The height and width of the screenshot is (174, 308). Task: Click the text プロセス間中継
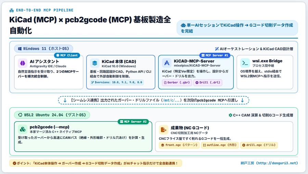coord(263,66)
